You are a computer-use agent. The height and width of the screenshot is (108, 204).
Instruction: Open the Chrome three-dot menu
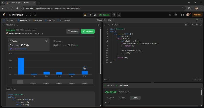pyautogui.click(x=201, y=8)
